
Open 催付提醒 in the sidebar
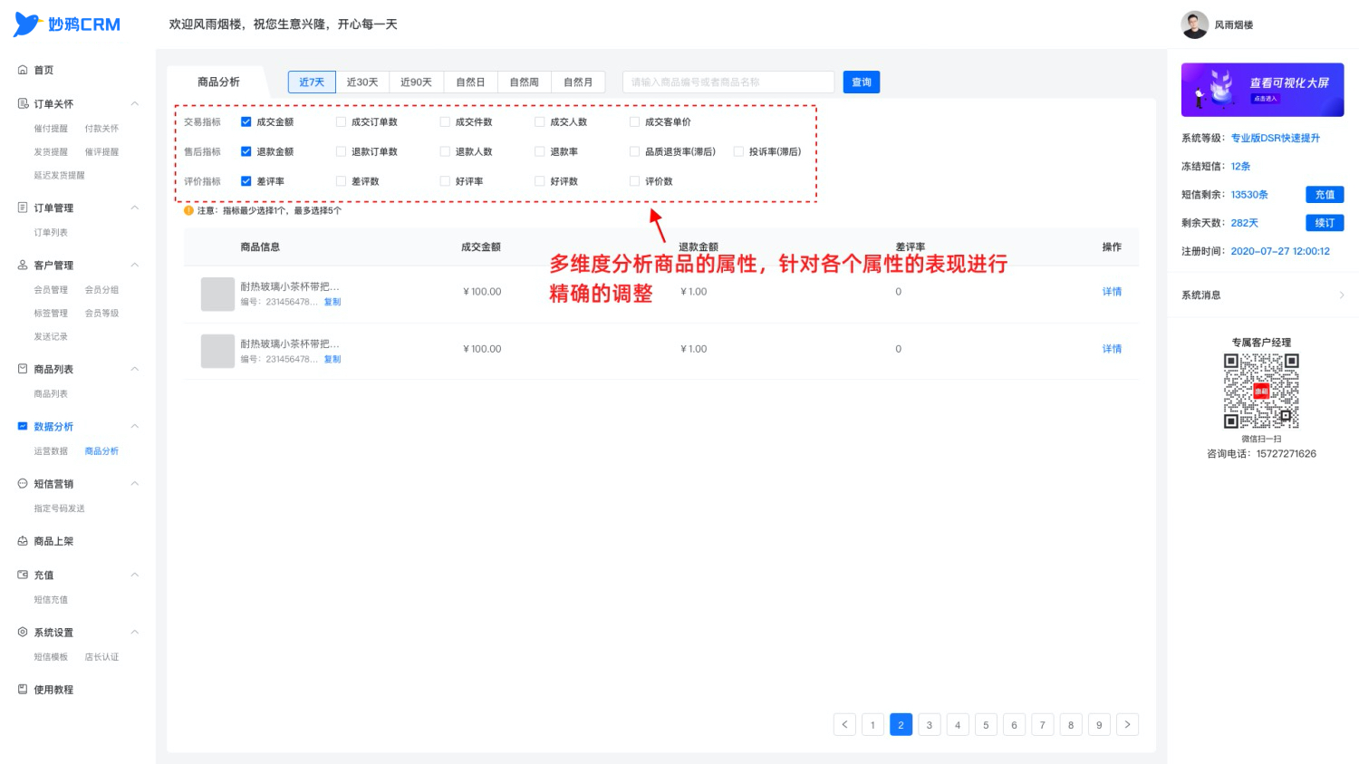click(51, 128)
